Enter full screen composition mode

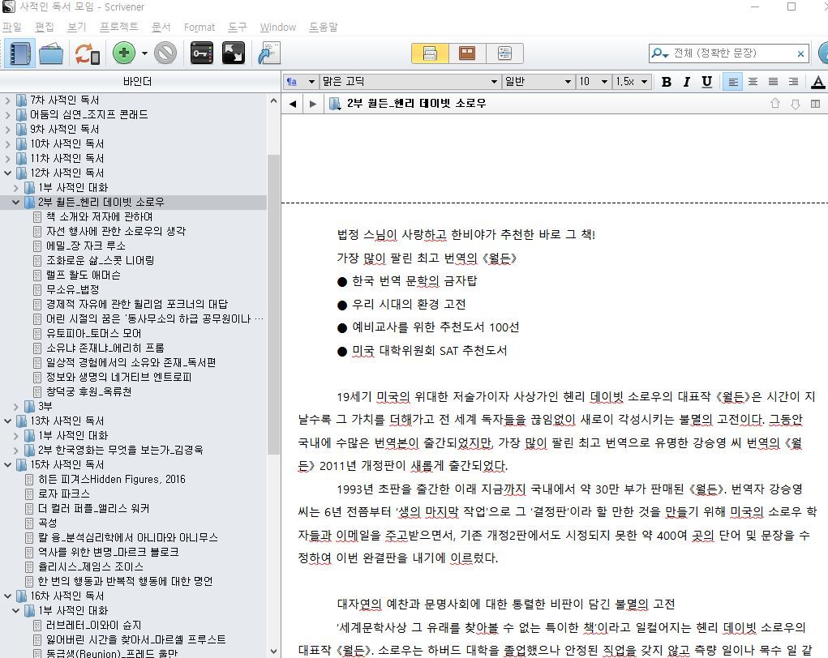pyautogui.click(x=234, y=53)
